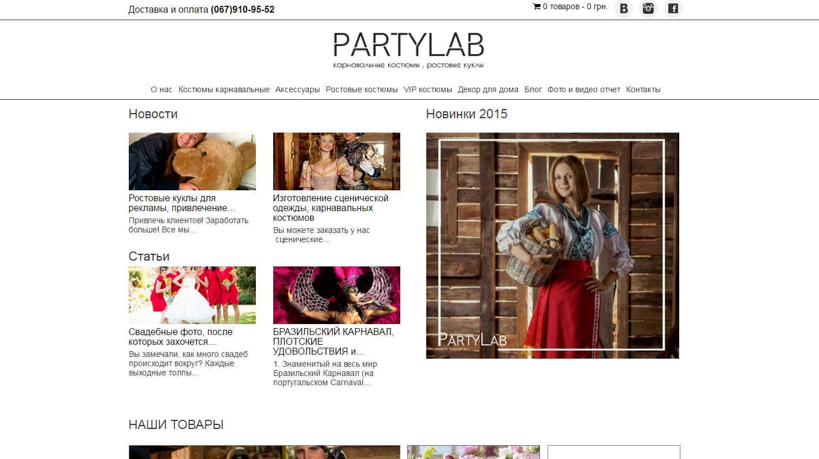Open the Facebook social page icon
This screenshot has width=819, height=459.
coord(673,8)
